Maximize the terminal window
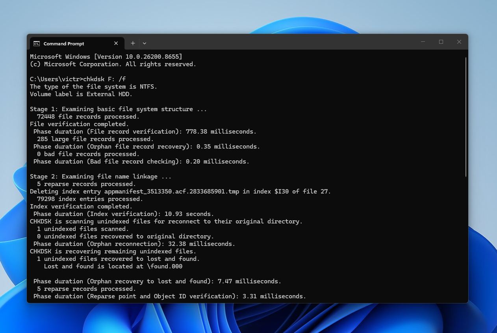Viewport: 497px width, 333px height. [x=441, y=42]
